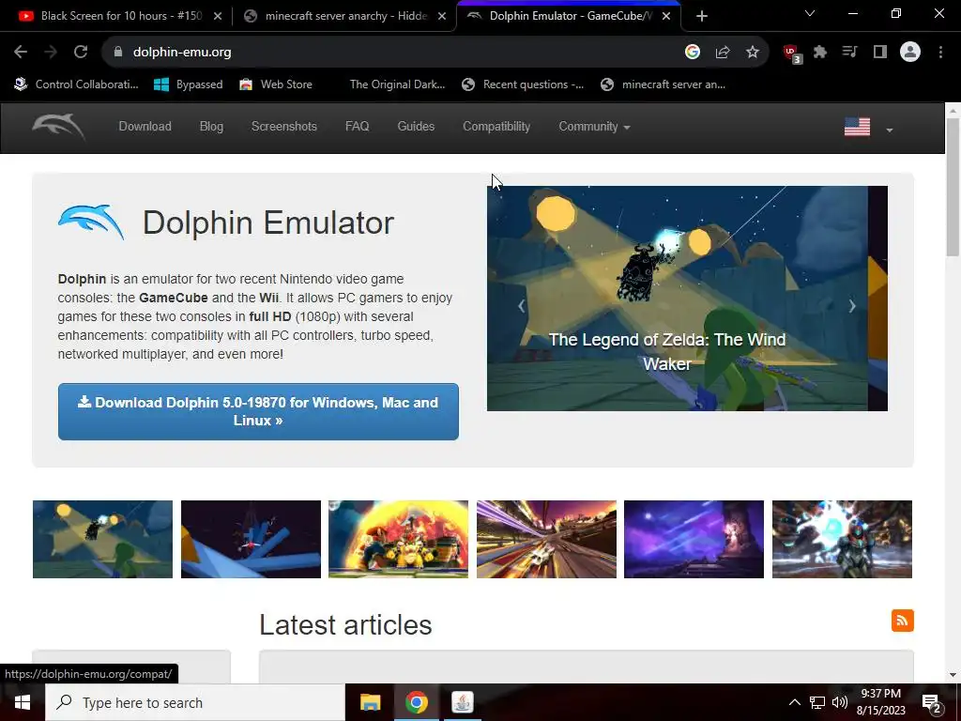The width and height of the screenshot is (961, 721).
Task: Expand the Community dropdown menu
Action: (x=594, y=127)
